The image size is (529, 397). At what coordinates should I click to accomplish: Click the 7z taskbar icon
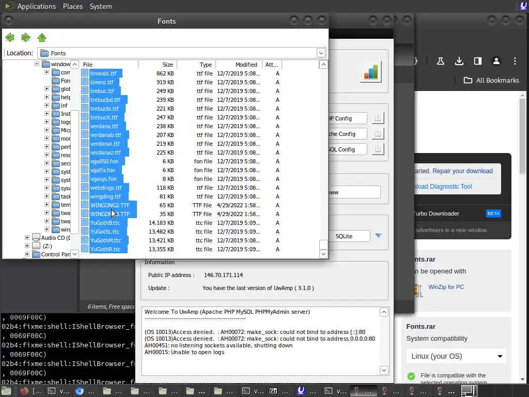coord(273,391)
